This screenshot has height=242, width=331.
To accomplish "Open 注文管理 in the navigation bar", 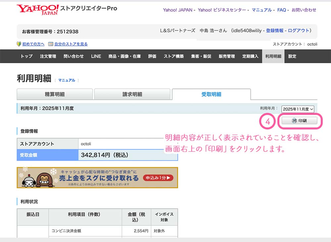I will 48,56.
